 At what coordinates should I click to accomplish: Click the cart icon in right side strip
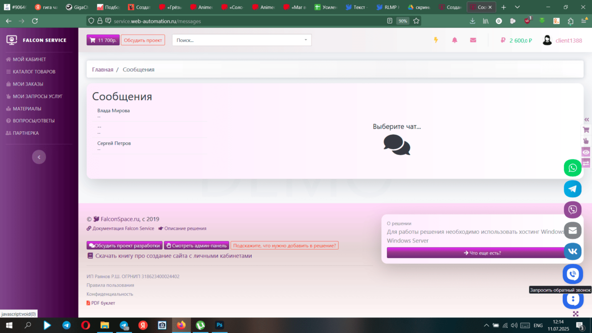pos(586,130)
